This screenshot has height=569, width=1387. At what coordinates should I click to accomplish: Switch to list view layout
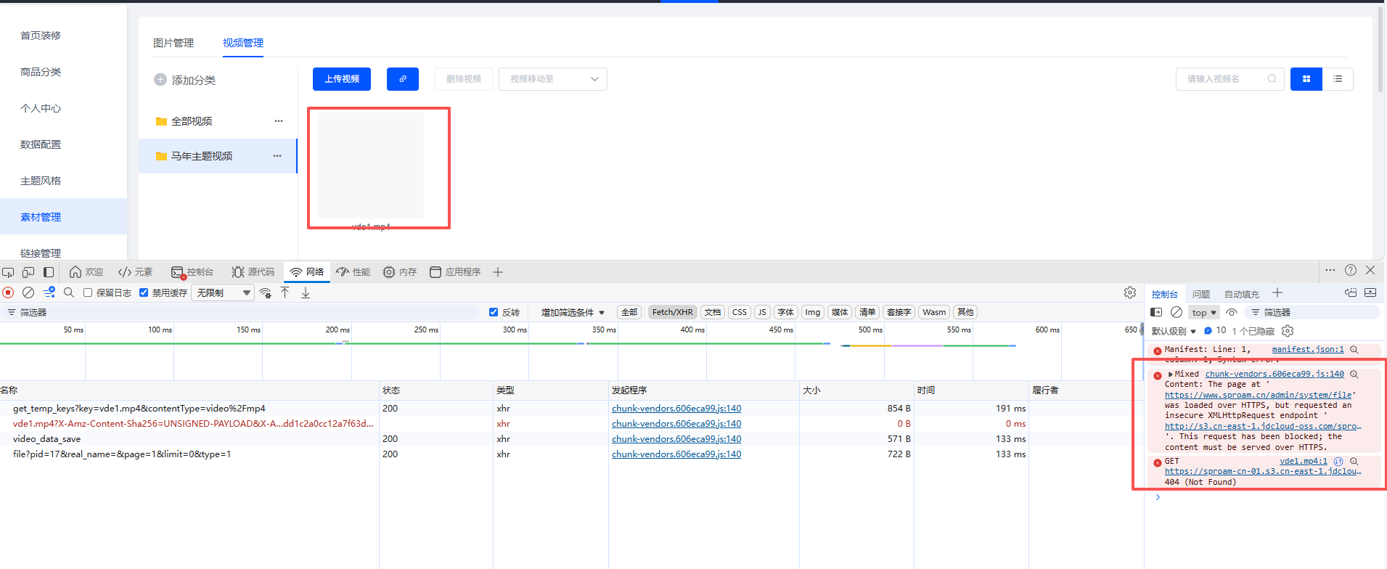[x=1337, y=79]
